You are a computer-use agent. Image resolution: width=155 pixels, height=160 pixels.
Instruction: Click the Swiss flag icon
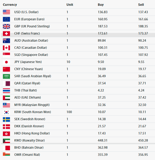click(x=6, y=33)
